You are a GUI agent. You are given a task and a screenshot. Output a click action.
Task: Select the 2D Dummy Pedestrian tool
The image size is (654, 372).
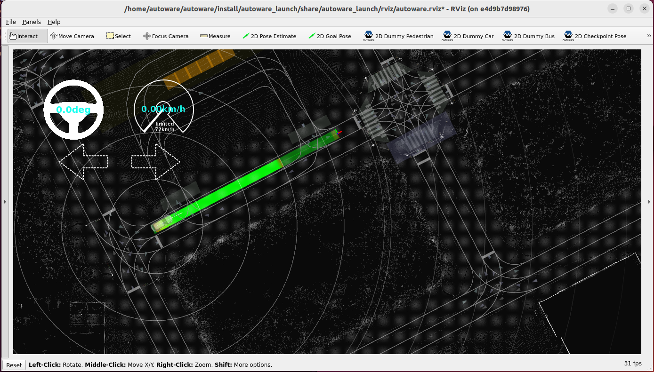(x=398, y=36)
